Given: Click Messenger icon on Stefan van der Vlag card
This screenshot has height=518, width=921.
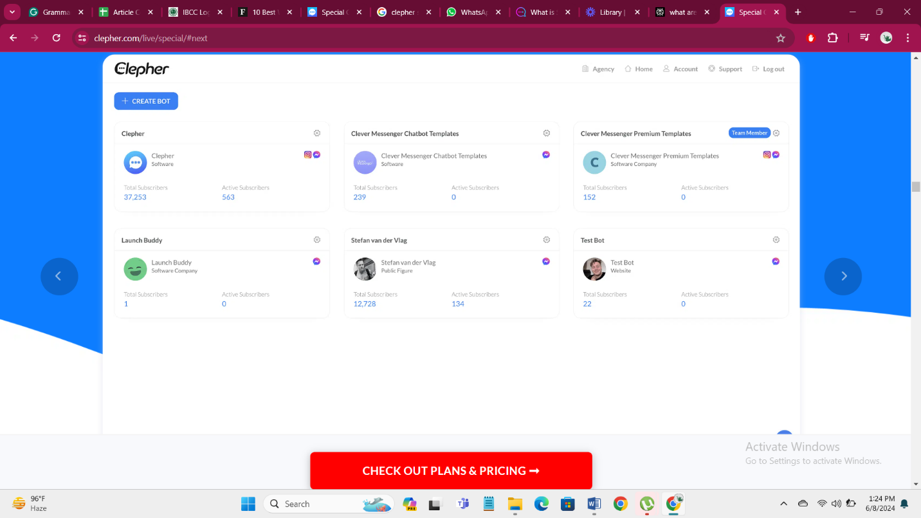Looking at the screenshot, I should click(546, 261).
